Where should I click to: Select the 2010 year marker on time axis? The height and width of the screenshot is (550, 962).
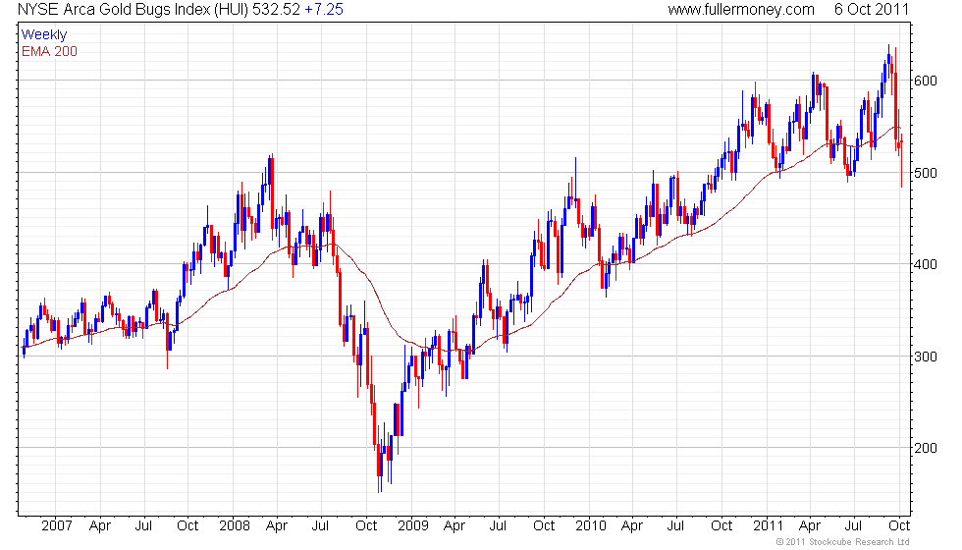point(589,525)
